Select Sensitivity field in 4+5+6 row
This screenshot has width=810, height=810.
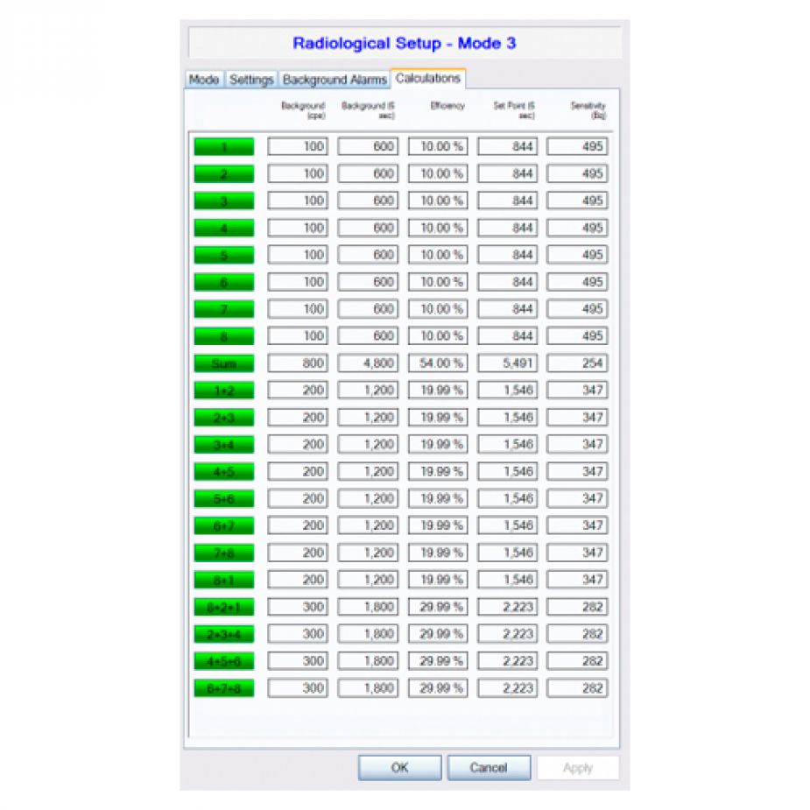point(577,661)
